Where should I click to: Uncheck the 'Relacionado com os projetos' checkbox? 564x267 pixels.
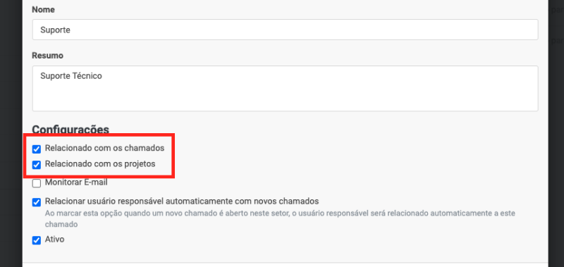click(37, 165)
